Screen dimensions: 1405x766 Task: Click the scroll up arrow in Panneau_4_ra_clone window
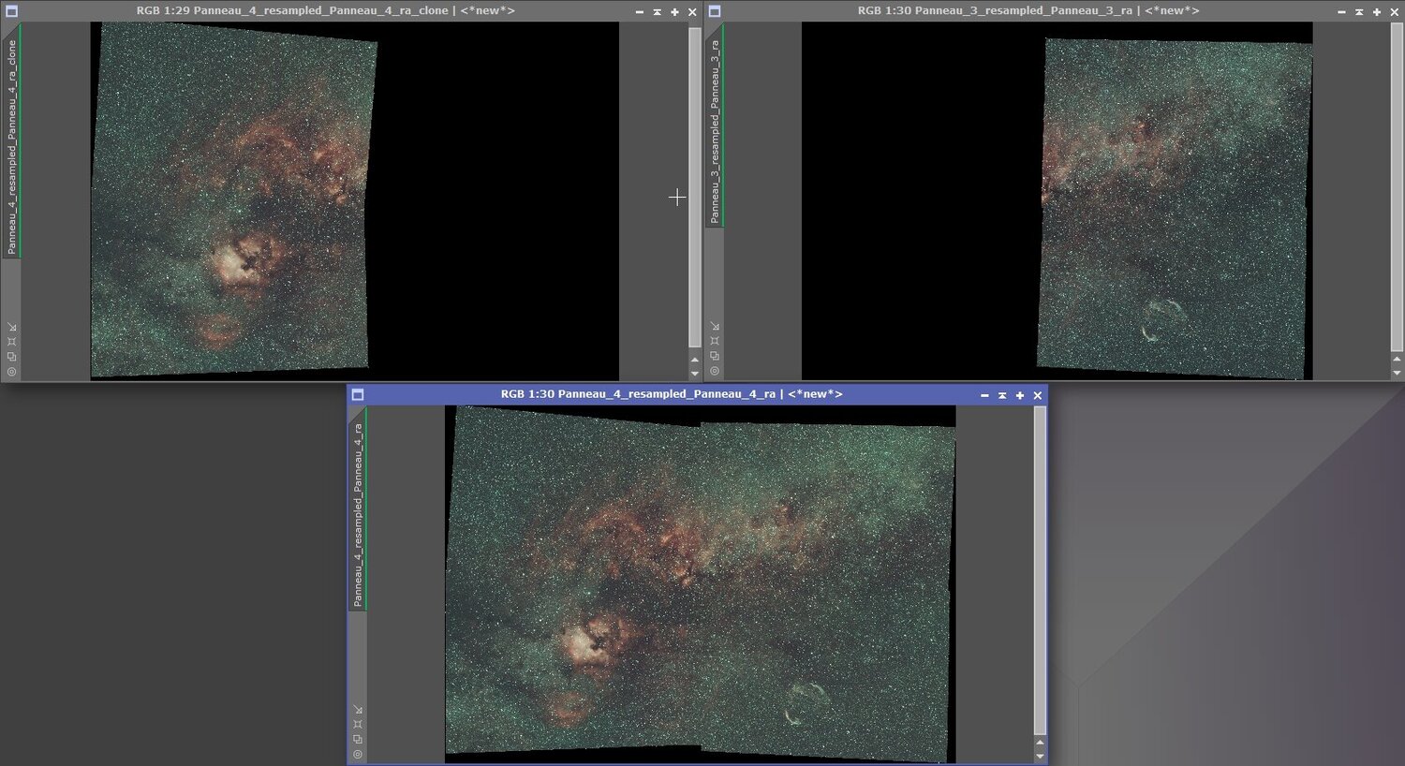pos(694,360)
